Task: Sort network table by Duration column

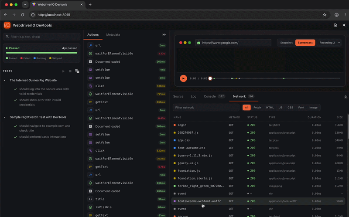Action: (314, 117)
